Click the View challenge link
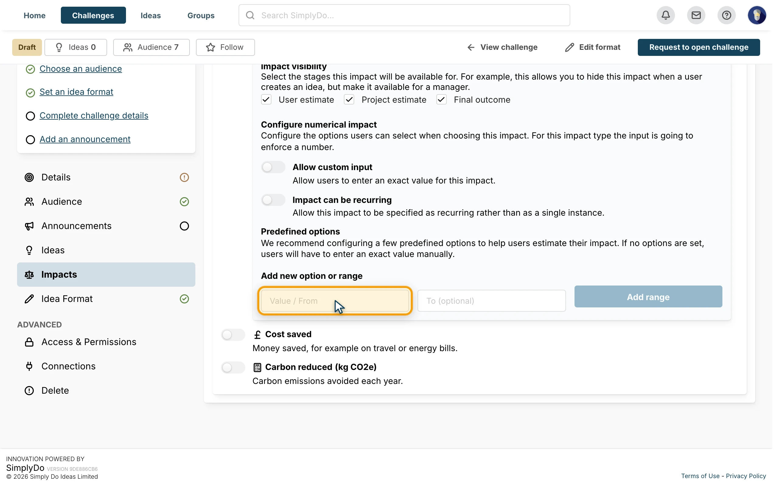The height and width of the screenshot is (486, 779). point(502,47)
